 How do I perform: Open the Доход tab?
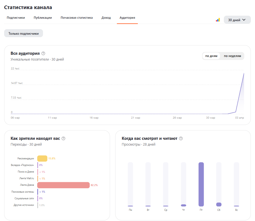click(106, 18)
